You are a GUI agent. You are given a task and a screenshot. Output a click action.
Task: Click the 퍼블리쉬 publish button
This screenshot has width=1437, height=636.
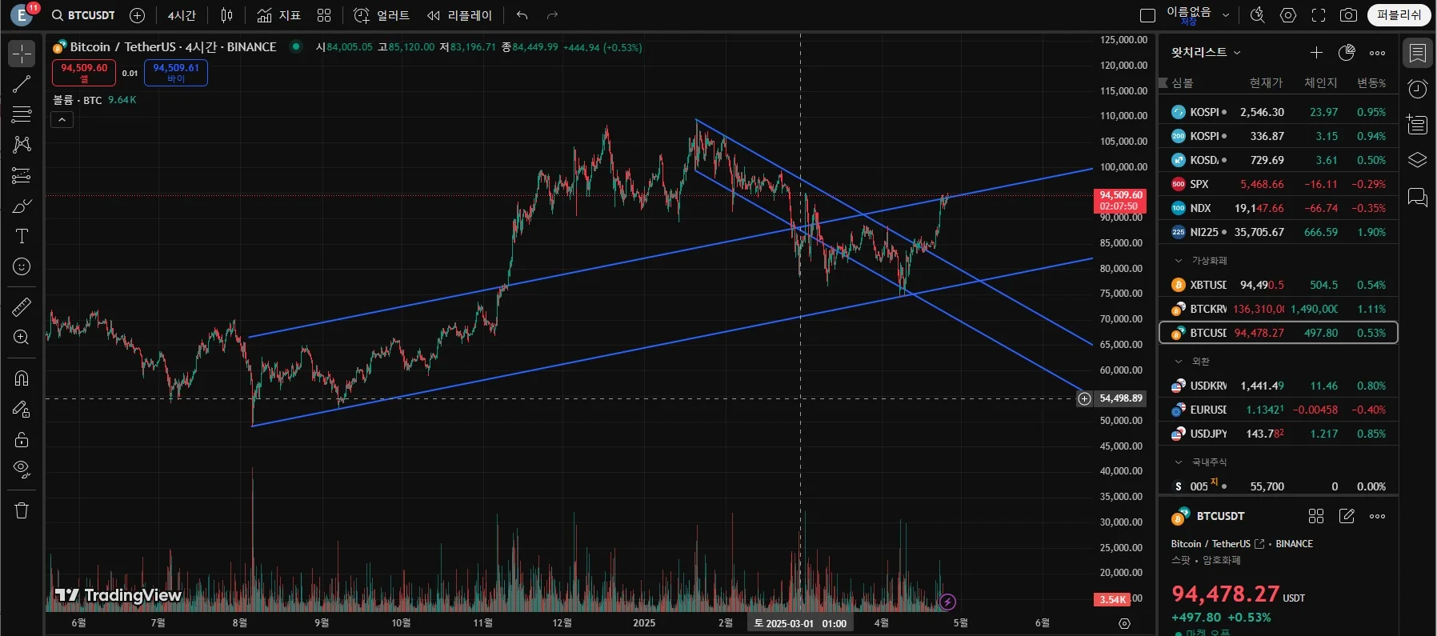coord(1399,15)
